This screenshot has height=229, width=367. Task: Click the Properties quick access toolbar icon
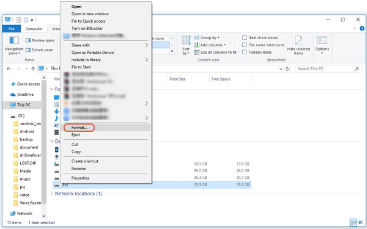coord(18,20)
